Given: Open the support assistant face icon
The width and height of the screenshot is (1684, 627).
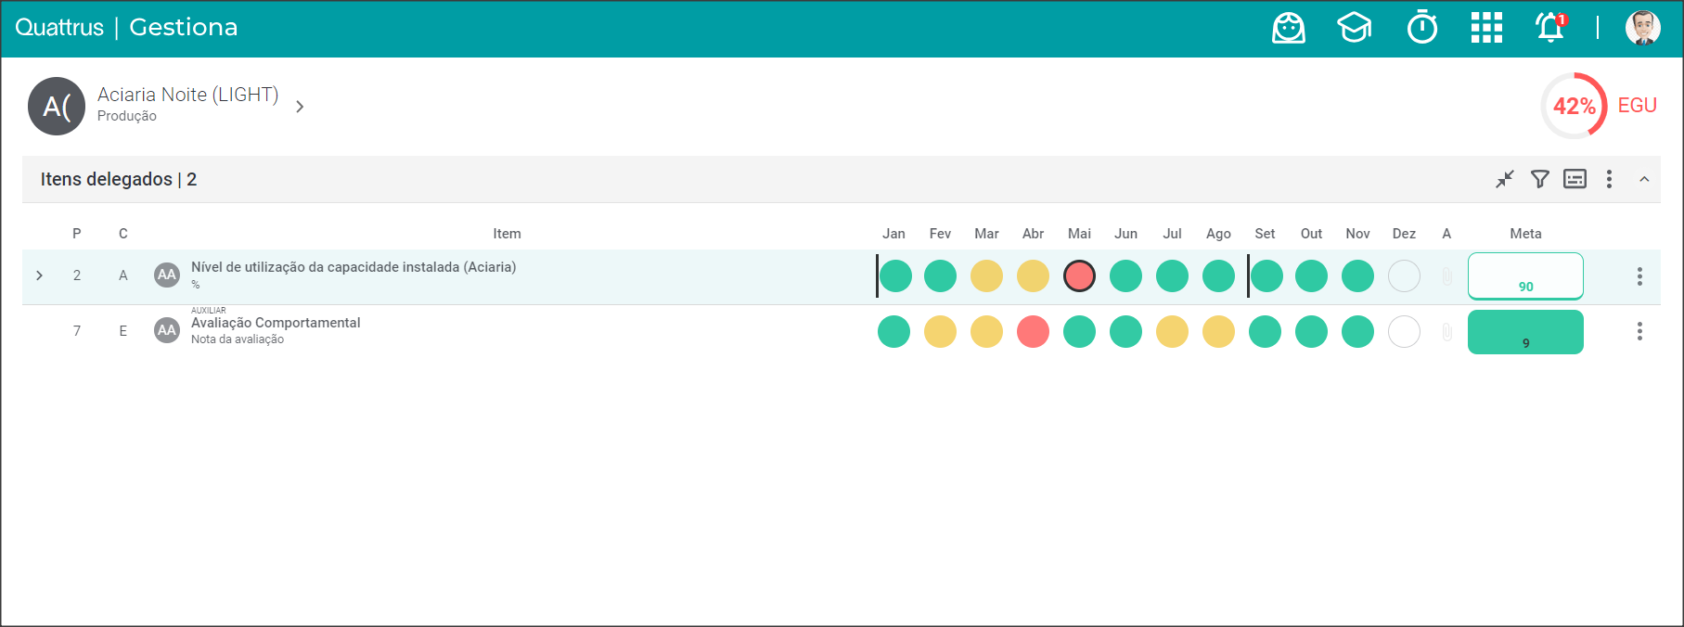Looking at the screenshot, I should [x=1288, y=28].
